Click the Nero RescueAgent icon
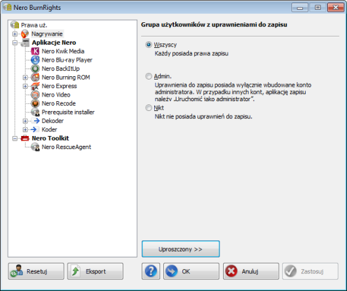This screenshot has height=291, width=347. point(35,147)
